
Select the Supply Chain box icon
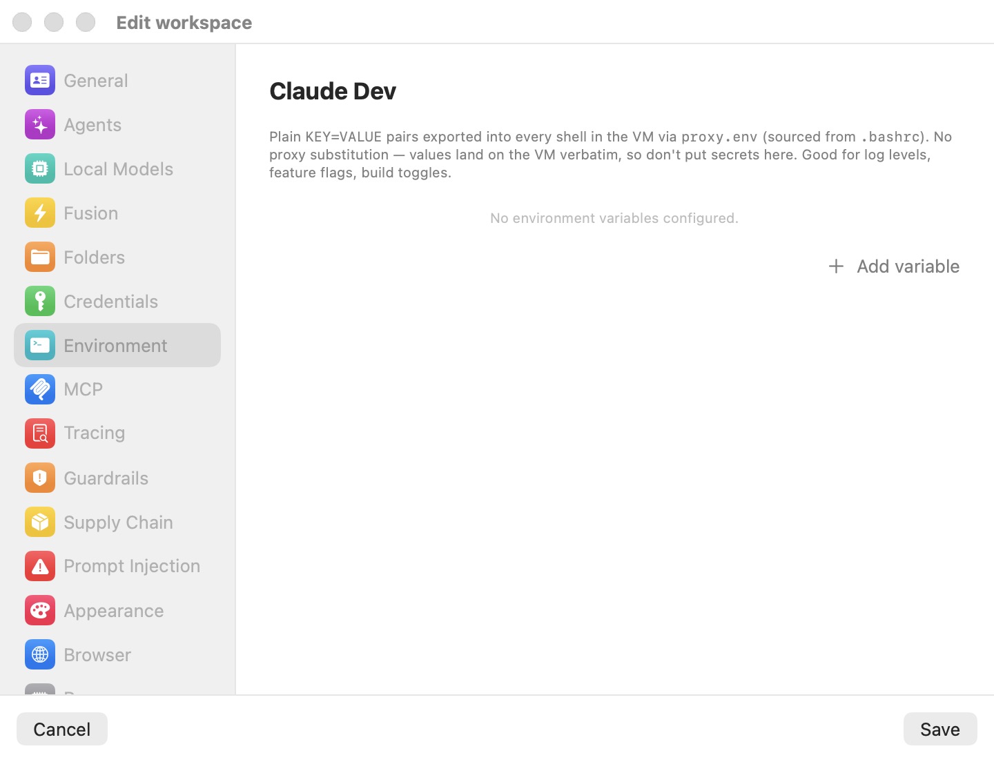(40, 522)
